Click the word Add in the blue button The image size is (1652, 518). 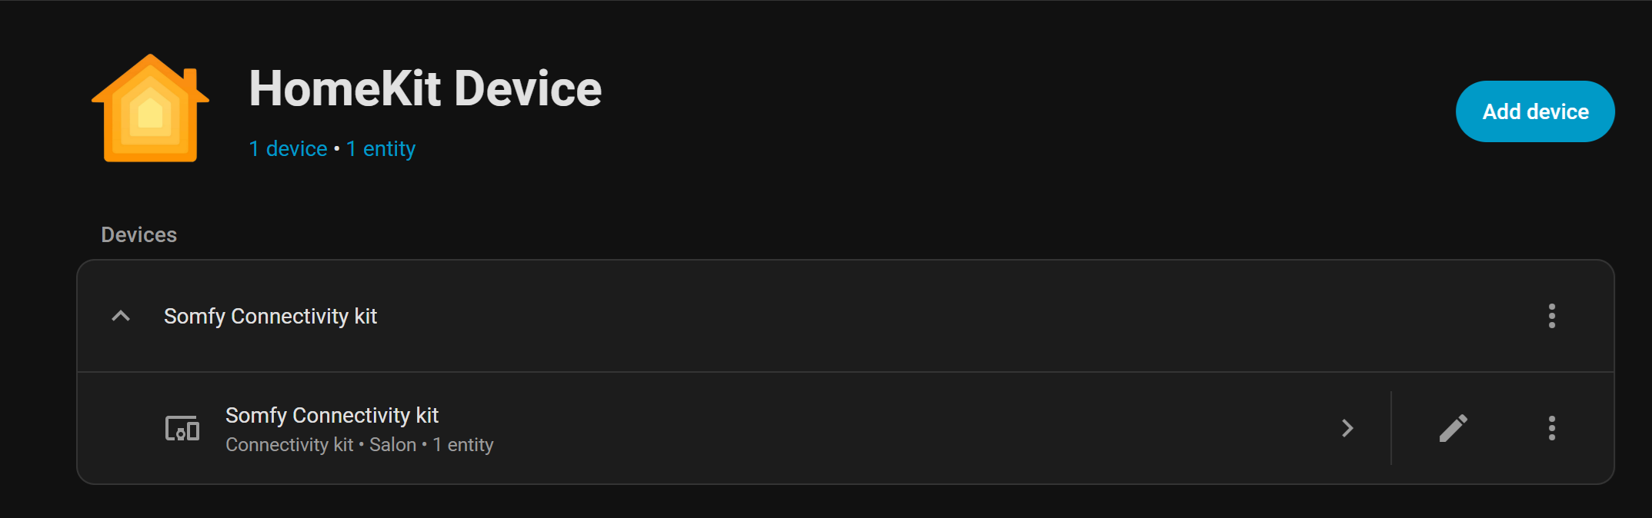1501,111
